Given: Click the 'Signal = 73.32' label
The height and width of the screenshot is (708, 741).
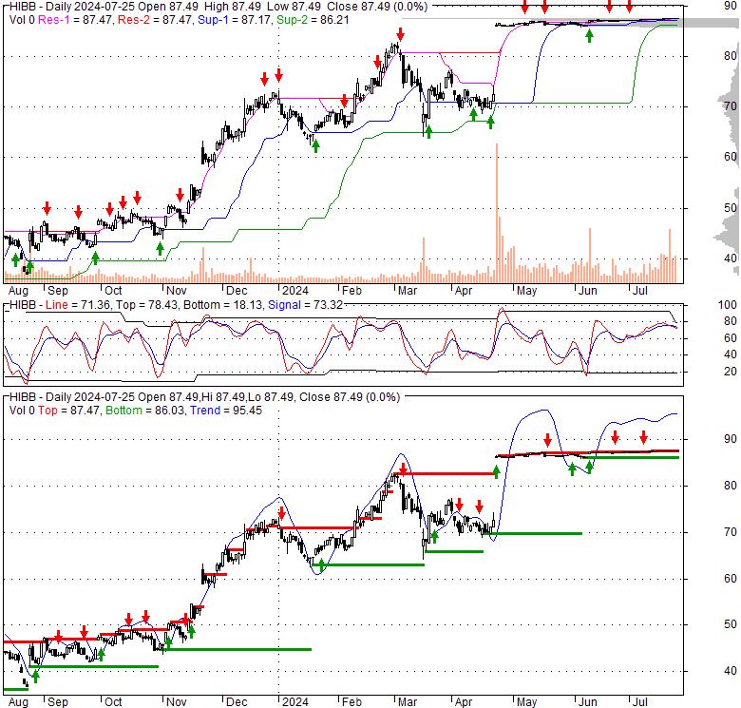Looking at the screenshot, I should click(305, 305).
